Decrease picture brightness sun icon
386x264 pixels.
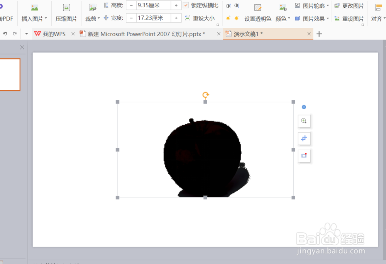[x=237, y=18]
